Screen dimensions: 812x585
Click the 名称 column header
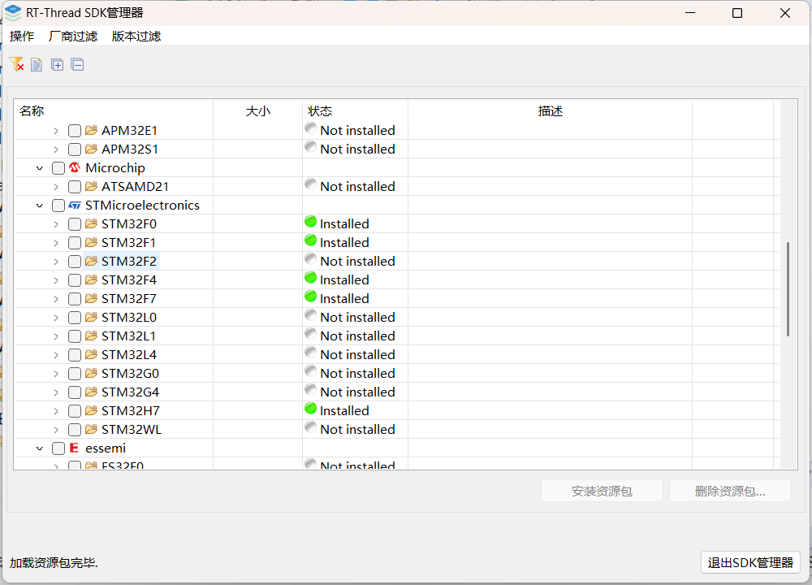32,111
